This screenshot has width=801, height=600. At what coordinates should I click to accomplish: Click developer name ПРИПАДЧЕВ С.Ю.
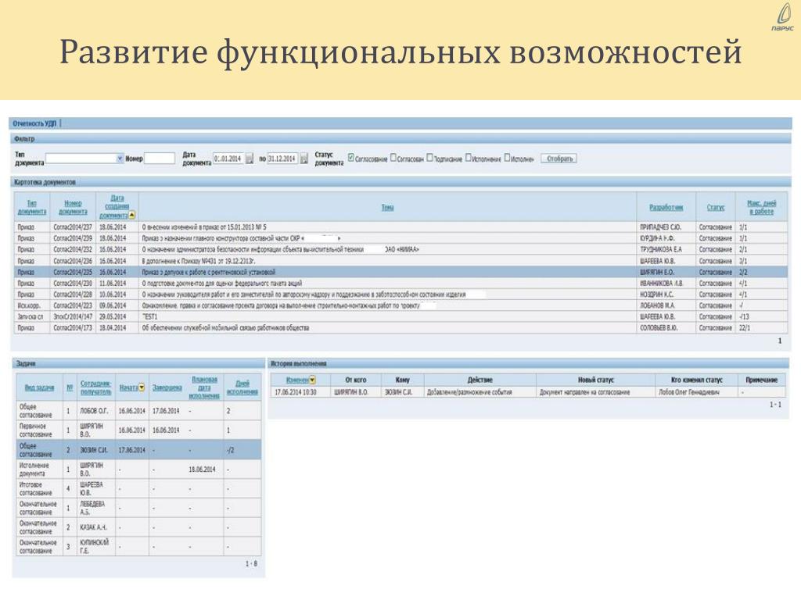660,227
